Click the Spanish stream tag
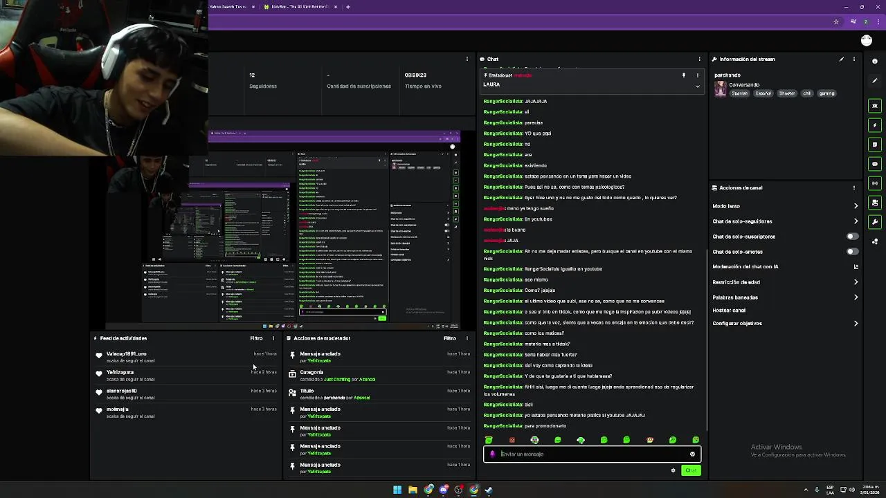This screenshot has height=498, width=886. 740,93
